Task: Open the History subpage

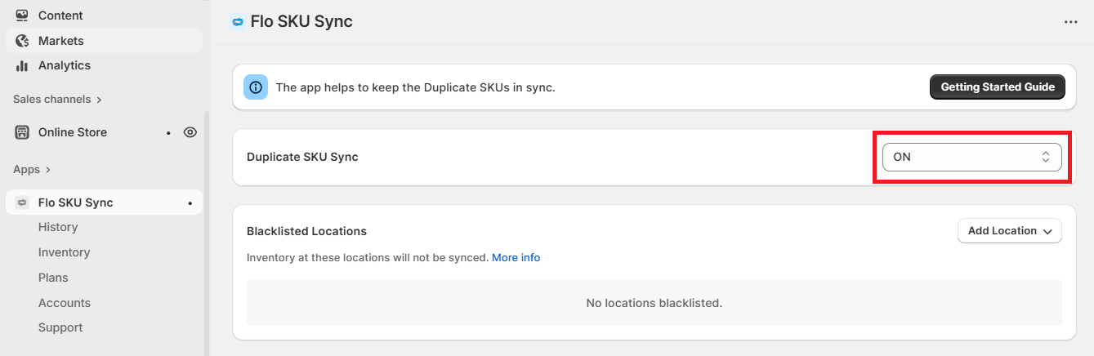Action: coord(58,227)
